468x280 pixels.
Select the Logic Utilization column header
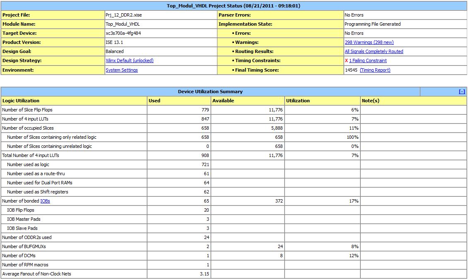click(x=21, y=101)
